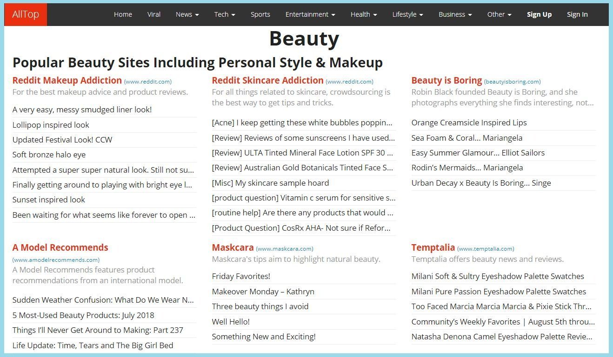Screen dimensions: 613x357
Task: Open the Lifestyle dropdown menu
Action: pyautogui.click(x=407, y=14)
